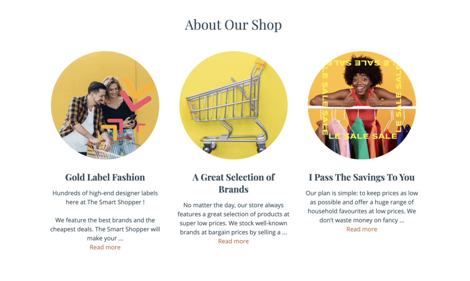
Task: Click the 'We feature the best brands' paragraph
Action: tap(105, 229)
